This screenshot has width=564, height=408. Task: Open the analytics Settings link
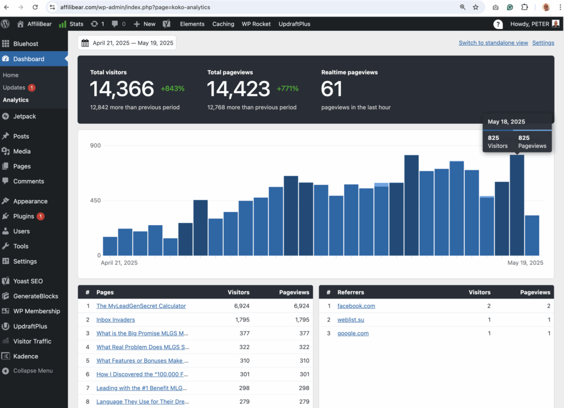(x=543, y=43)
